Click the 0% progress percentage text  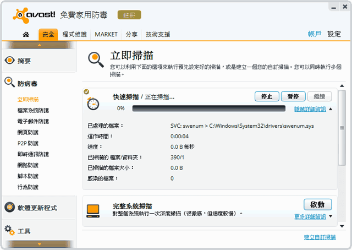[121, 108]
